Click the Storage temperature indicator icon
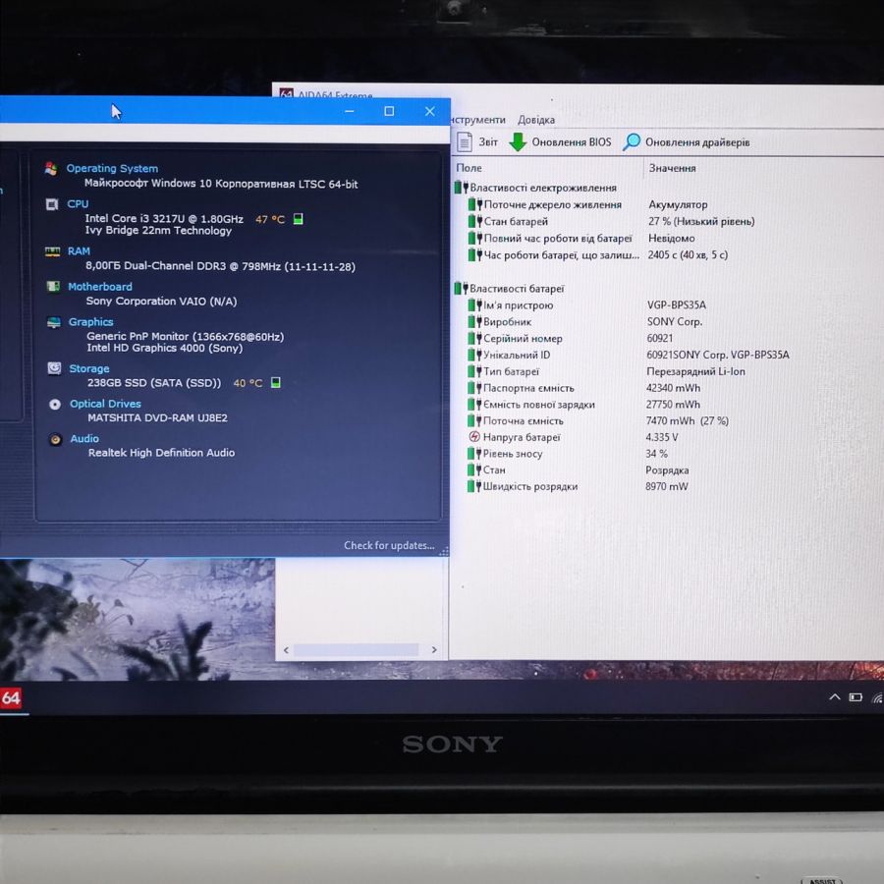 [x=276, y=383]
